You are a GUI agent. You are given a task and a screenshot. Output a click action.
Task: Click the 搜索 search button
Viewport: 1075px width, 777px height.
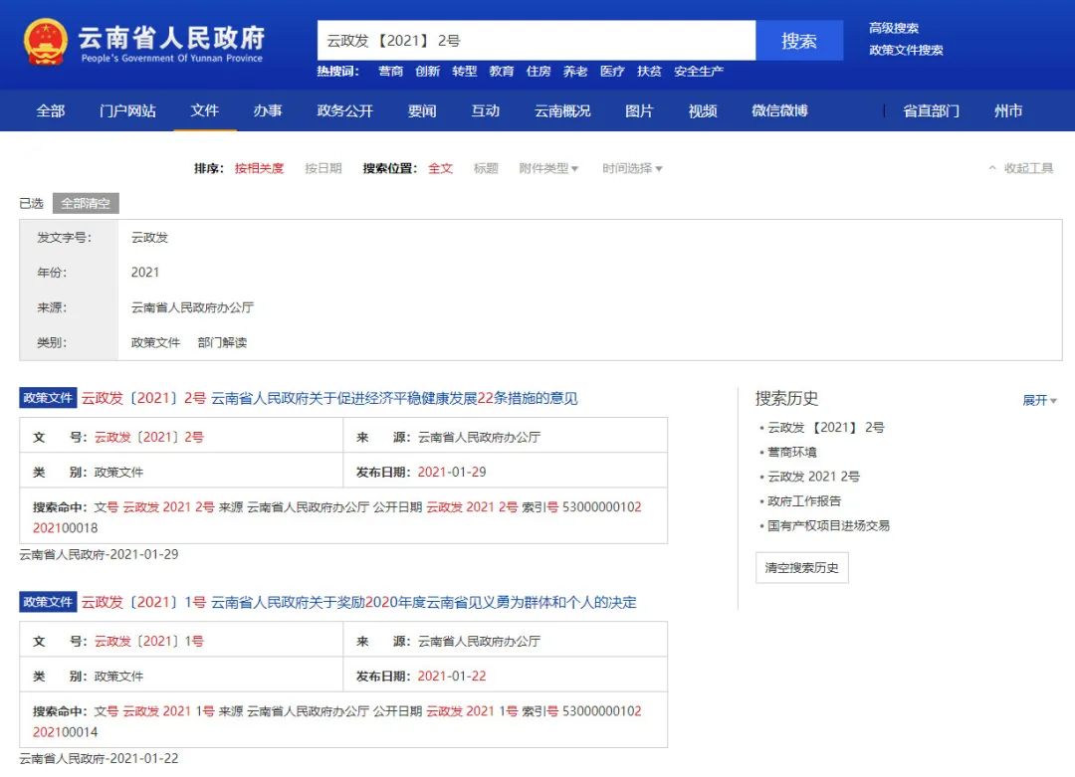point(798,41)
